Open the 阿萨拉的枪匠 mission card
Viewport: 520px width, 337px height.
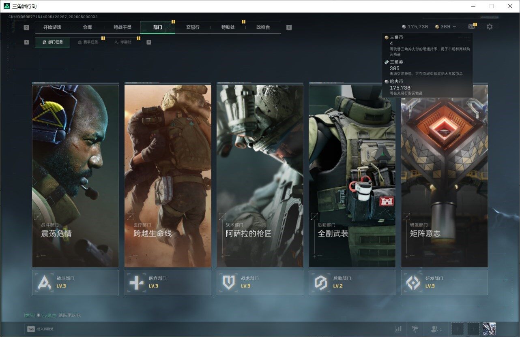coord(260,175)
